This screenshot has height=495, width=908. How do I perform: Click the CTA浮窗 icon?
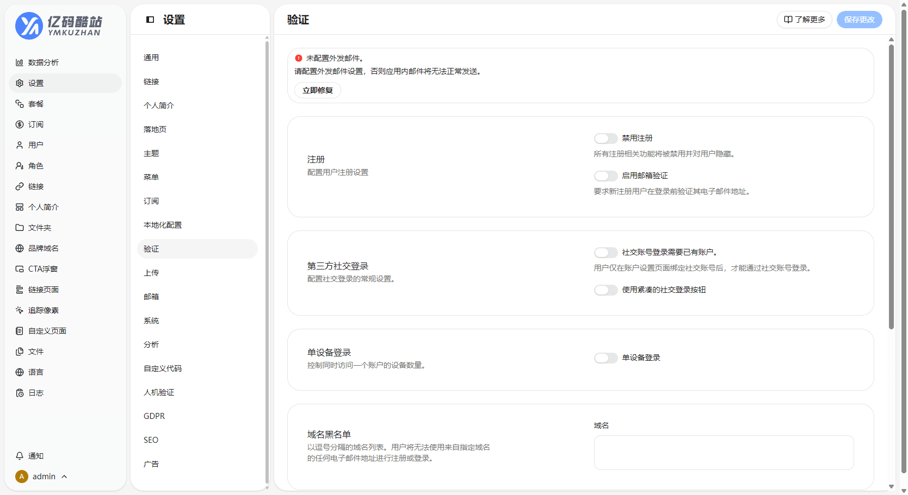point(20,269)
